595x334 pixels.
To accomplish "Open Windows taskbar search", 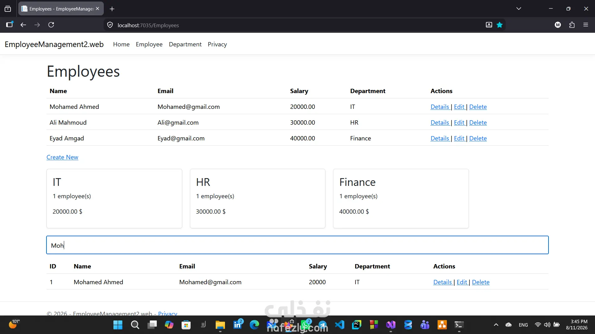I will coord(135,325).
